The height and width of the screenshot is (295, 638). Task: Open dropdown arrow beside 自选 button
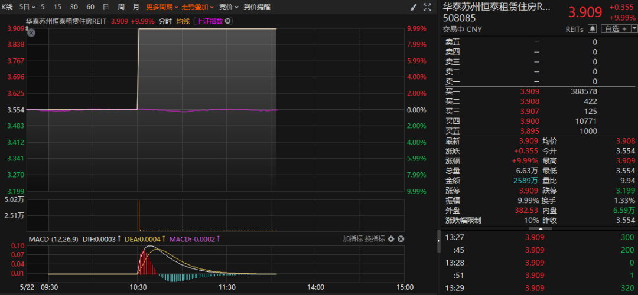(634, 28)
